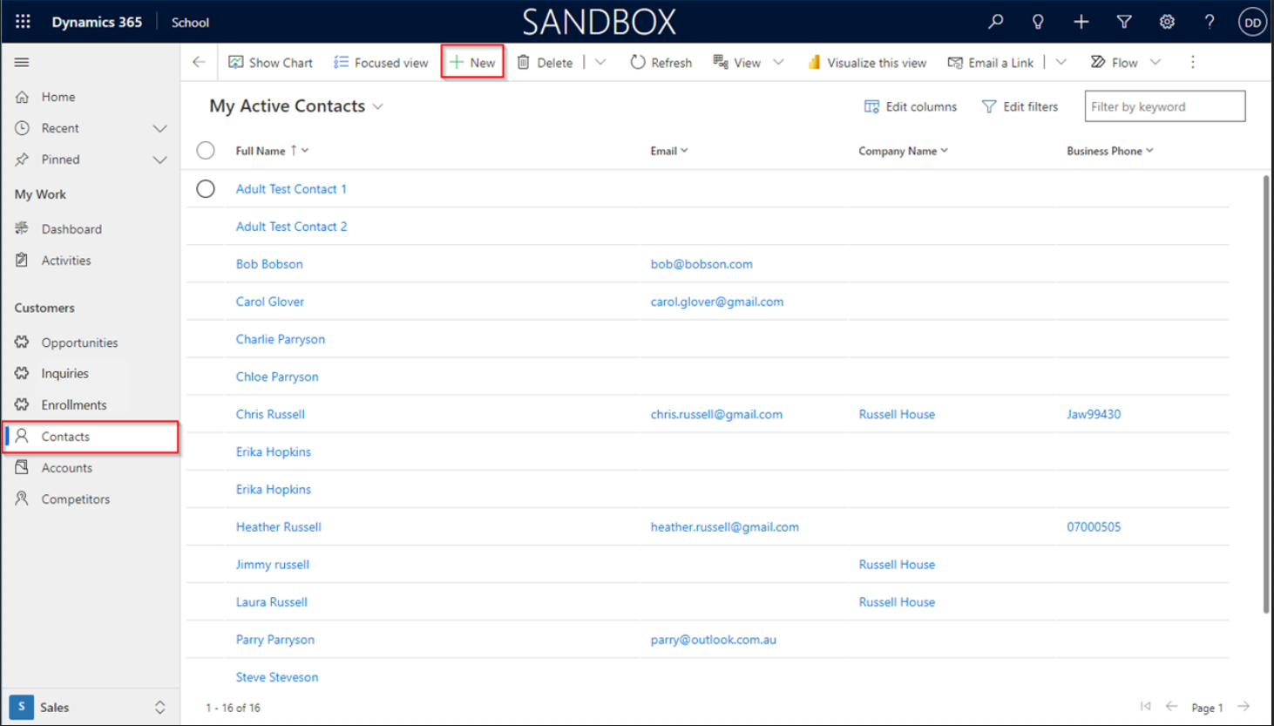
Task: Click the back arrow in command bar
Action: [199, 62]
